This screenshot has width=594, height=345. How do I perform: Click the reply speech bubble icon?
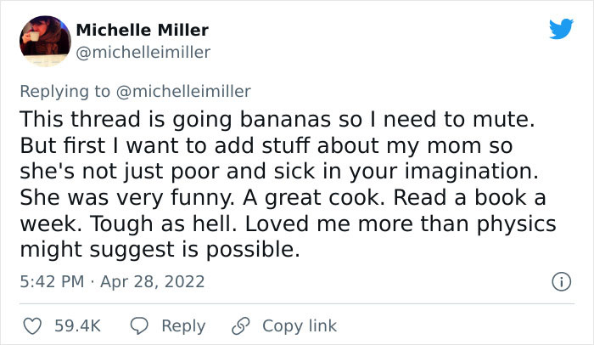pyautogui.click(x=142, y=325)
